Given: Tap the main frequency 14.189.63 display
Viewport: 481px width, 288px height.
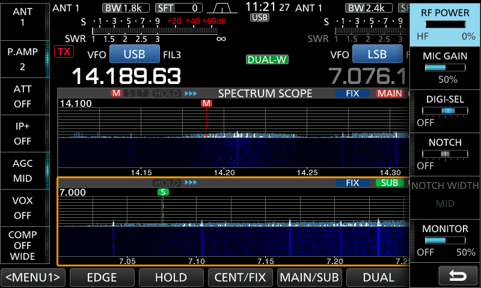Looking at the screenshot, I should click(126, 76).
